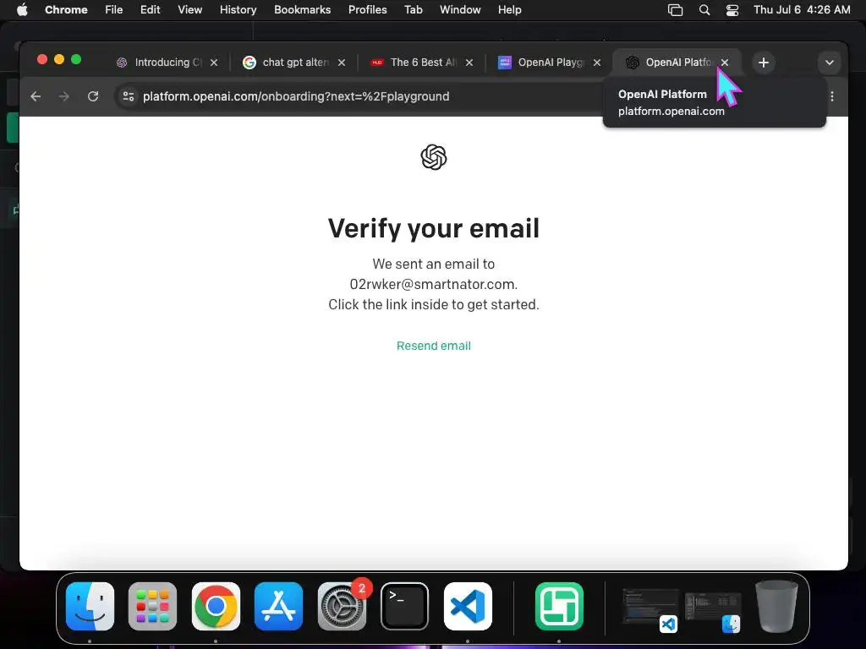The height and width of the screenshot is (649, 866).
Task: Click the Verify your email heading
Action: (434, 228)
